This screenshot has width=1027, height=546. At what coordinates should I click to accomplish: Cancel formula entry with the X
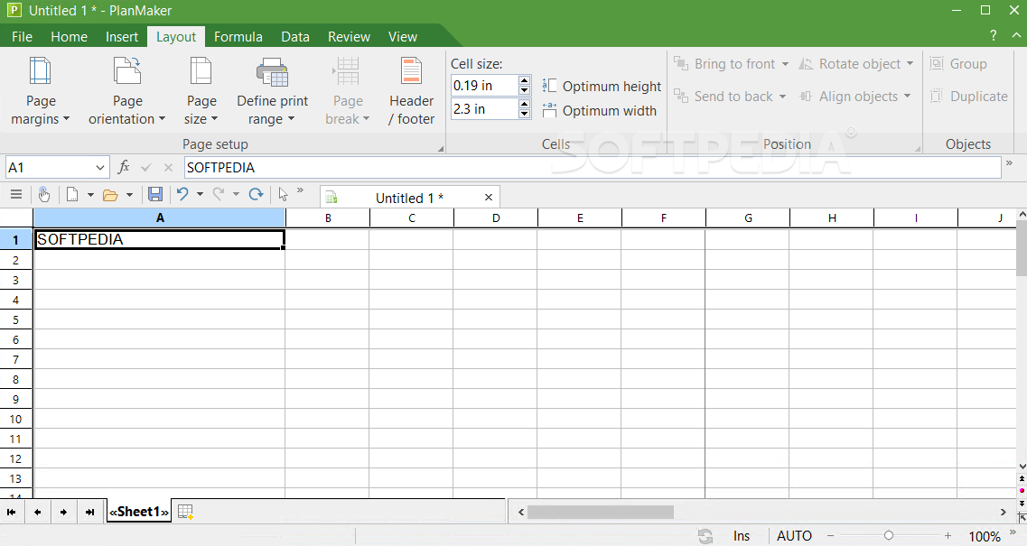coord(168,168)
